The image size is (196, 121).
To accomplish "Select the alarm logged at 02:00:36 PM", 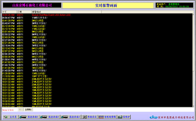I will tap(97, 57).
